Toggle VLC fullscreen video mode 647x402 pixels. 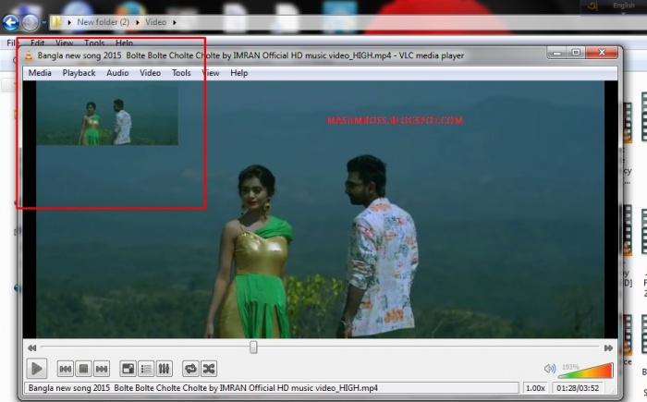point(128,369)
